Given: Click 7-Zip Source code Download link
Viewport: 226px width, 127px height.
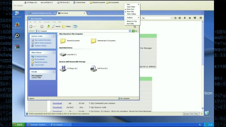Looking at the screenshot, I should (57, 107).
